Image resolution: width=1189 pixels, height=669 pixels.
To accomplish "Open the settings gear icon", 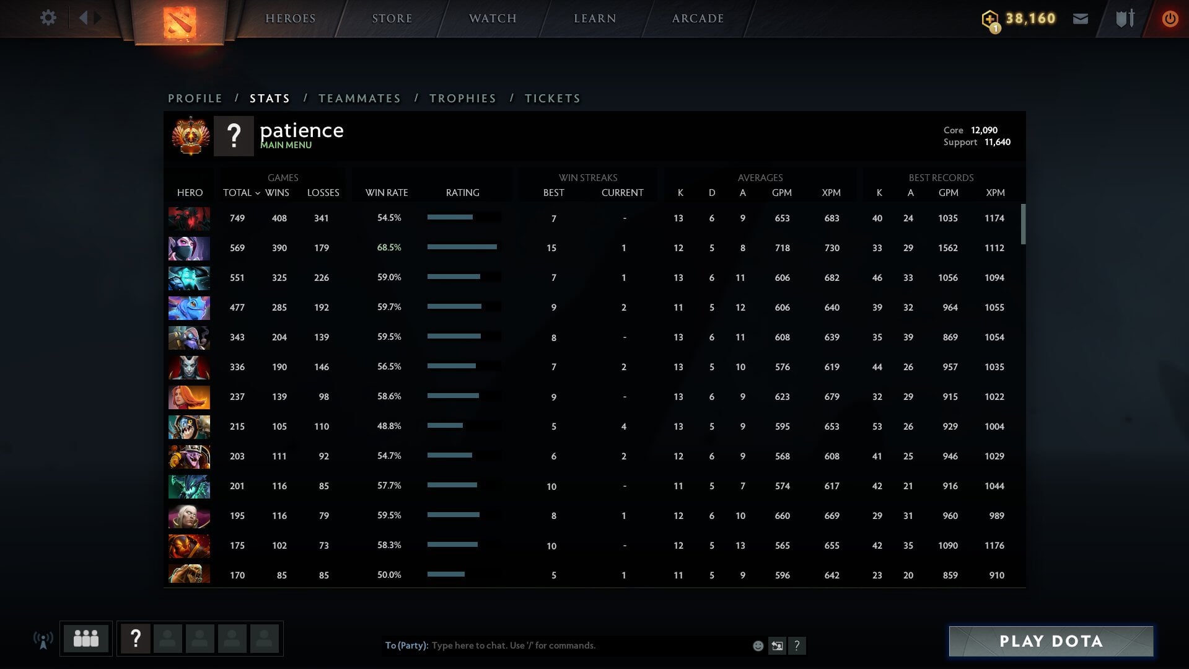I will [48, 18].
